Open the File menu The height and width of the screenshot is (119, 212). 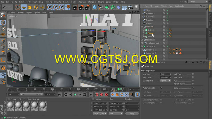coord(3,2)
